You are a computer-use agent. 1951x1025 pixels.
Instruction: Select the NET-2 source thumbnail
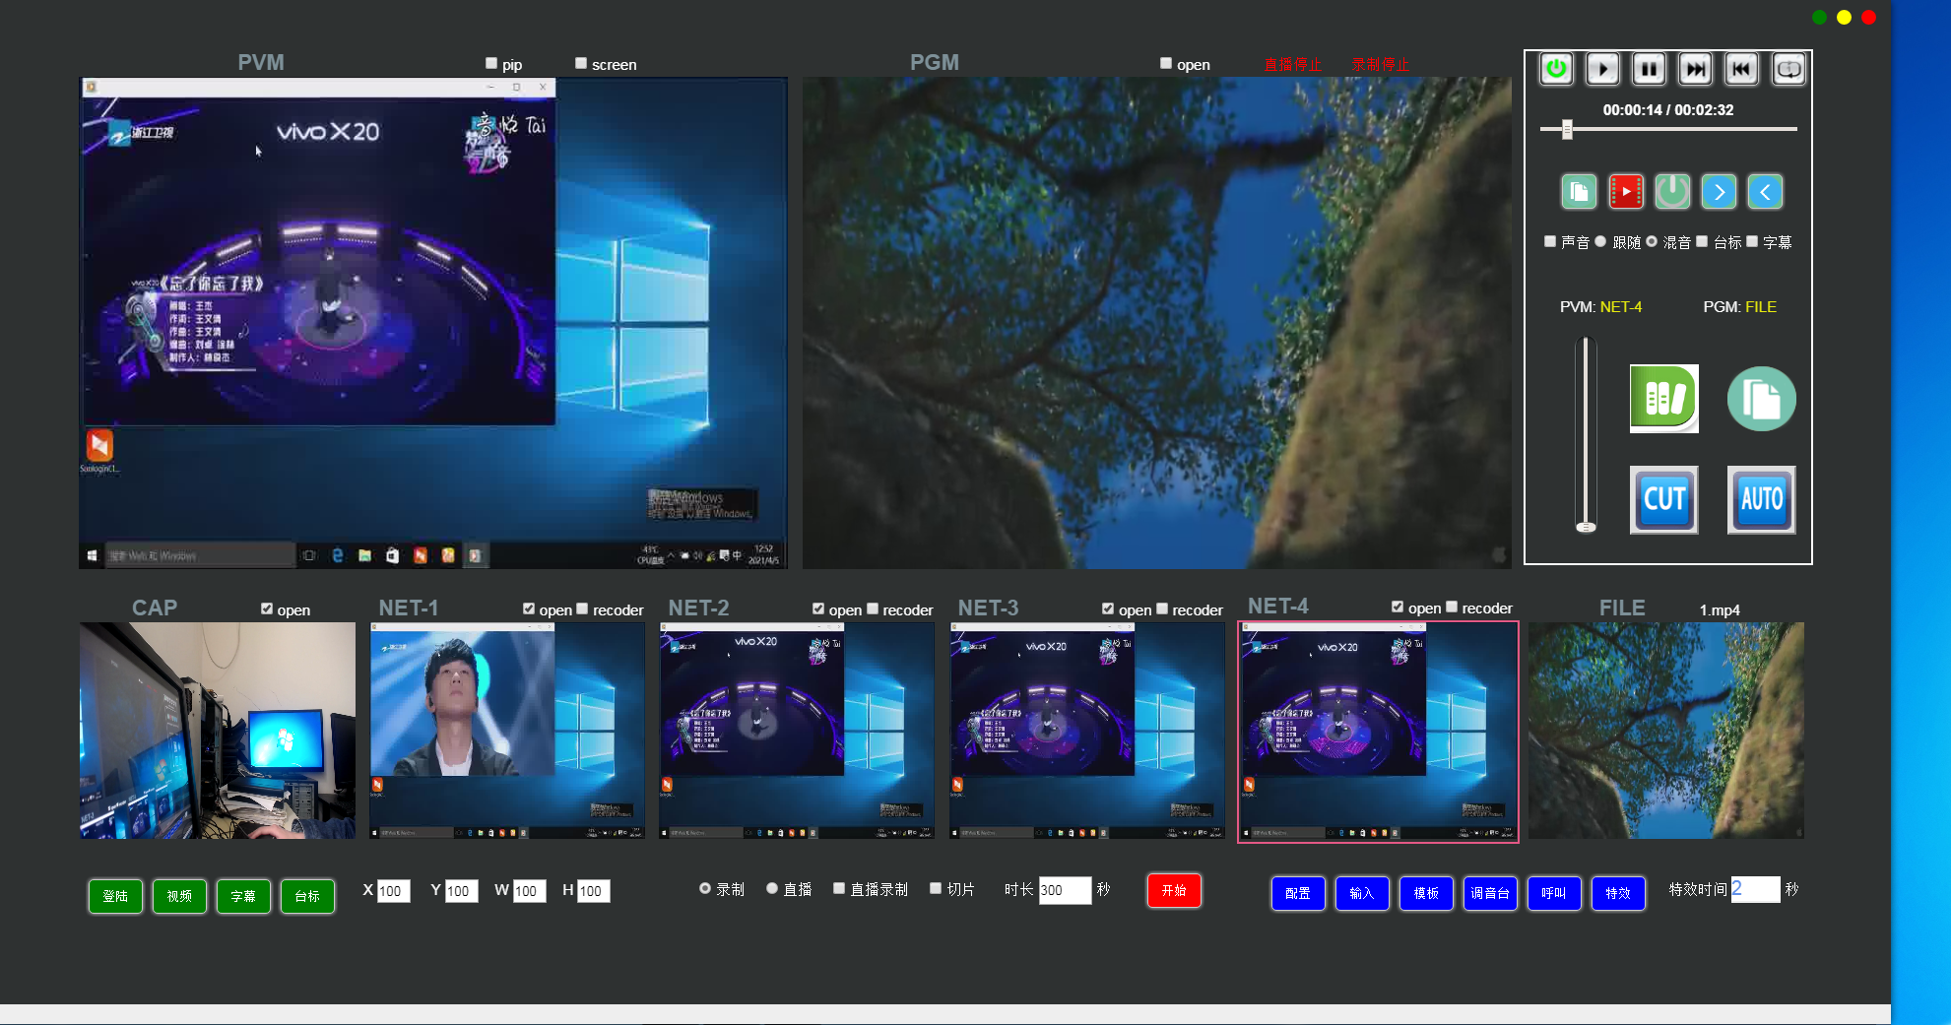point(797,731)
